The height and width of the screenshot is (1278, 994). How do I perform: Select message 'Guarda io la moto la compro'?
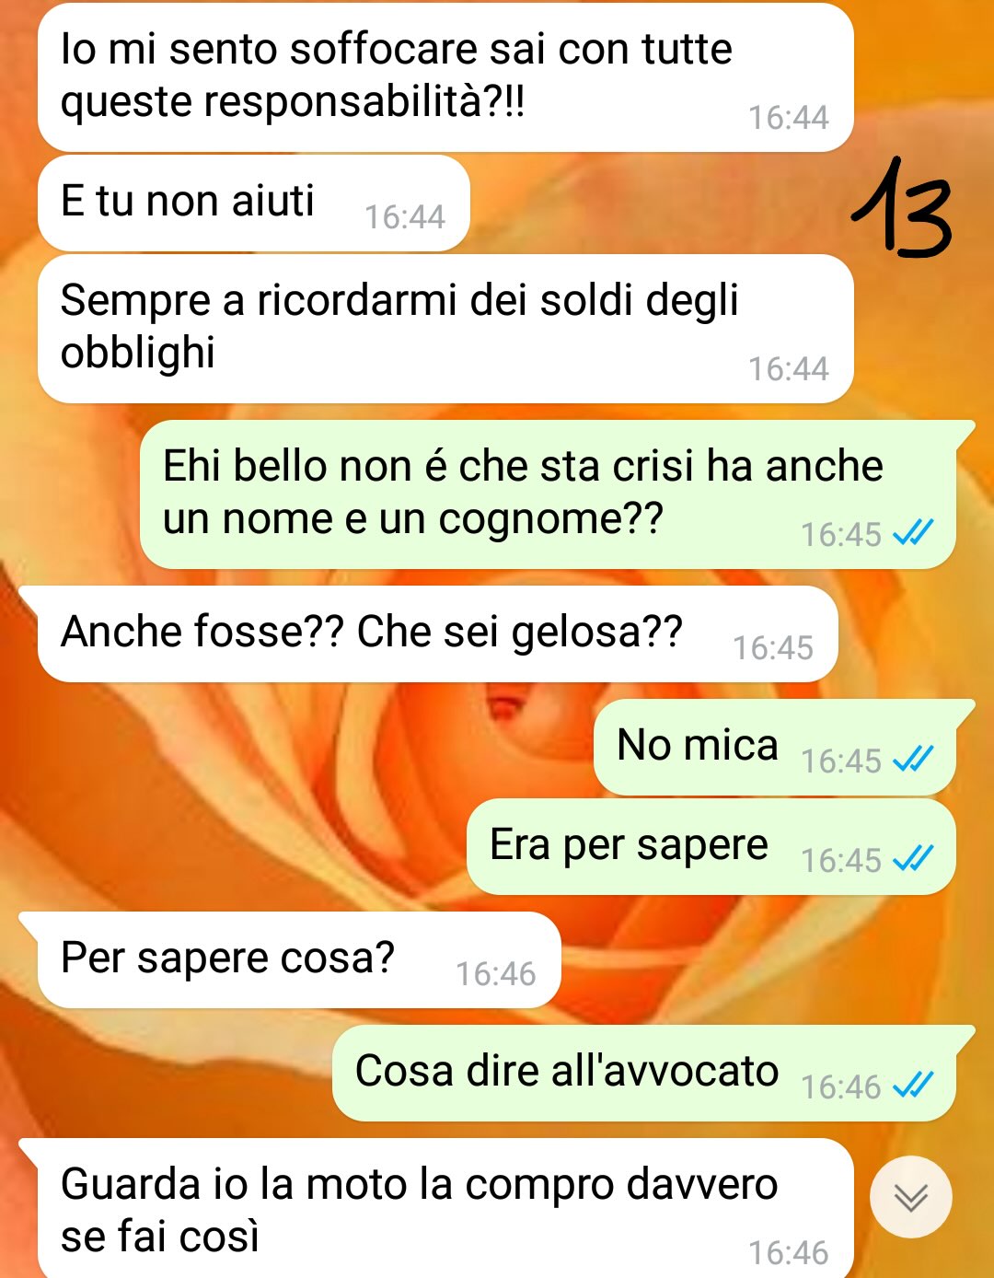(436, 1208)
